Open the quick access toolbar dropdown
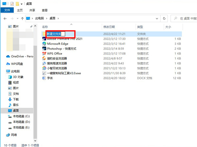The width and height of the screenshot is (197, 147). pos(21,4)
